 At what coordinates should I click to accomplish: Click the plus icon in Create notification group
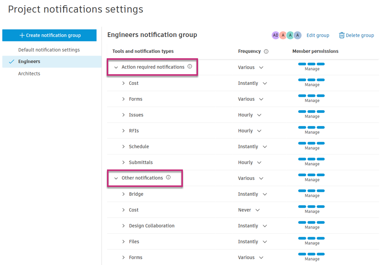(22, 35)
